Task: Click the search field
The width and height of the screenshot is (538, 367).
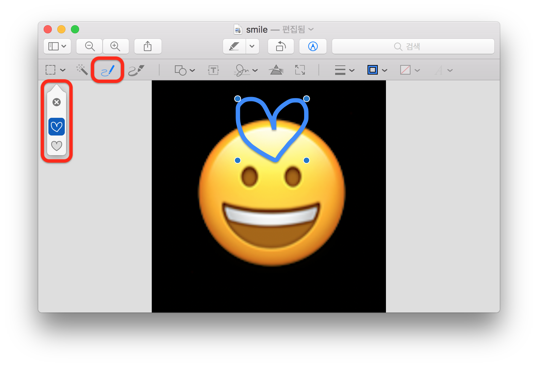Action: (413, 46)
